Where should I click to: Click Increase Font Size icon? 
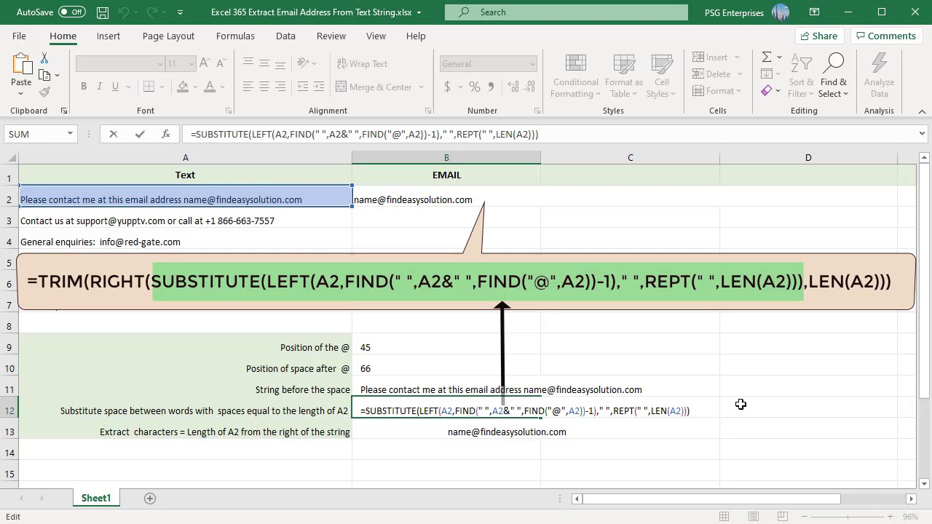point(205,64)
